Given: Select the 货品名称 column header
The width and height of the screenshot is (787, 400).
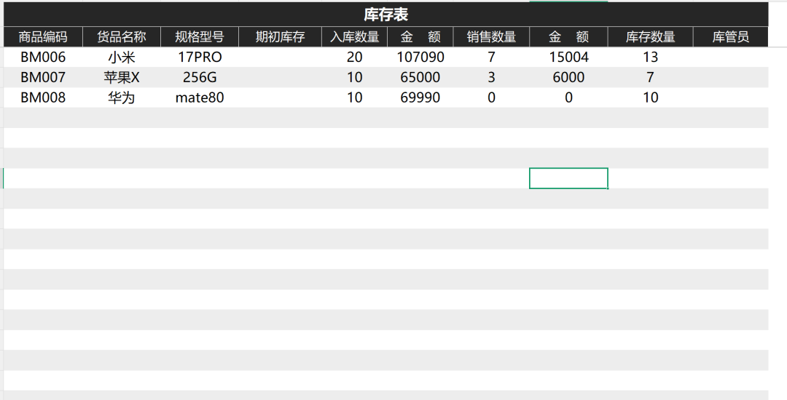Looking at the screenshot, I should point(122,37).
